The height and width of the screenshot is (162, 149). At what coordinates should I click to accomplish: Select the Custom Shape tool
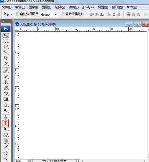pyautogui.click(x=6, y=135)
